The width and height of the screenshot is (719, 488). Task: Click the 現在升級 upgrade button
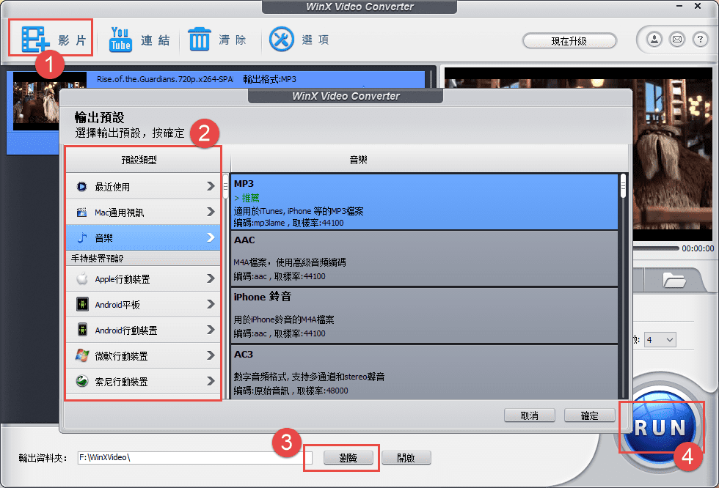[569, 41]
